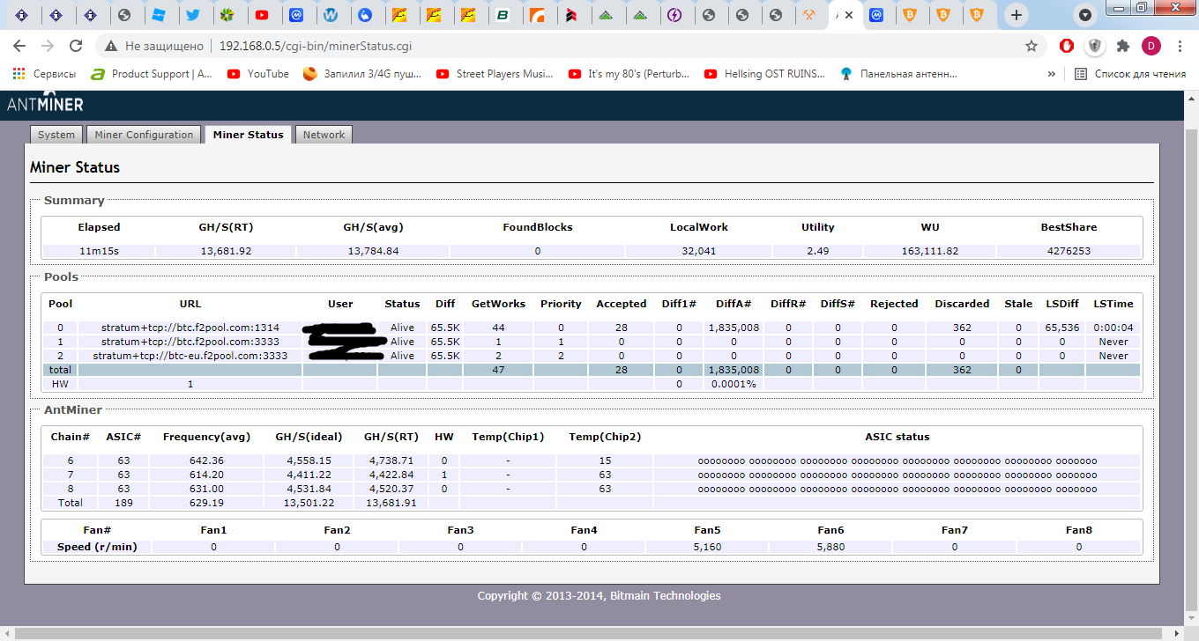Viewport: 1199px width, 641px height.
Task: Click the Discarded value 362 for pool 0
Action: pyautogui.click(x=962, y=328)
